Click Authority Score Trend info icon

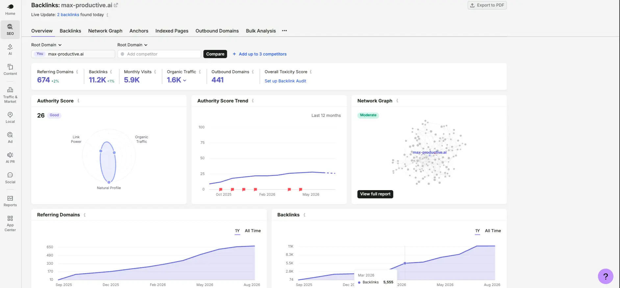(253, 101)
